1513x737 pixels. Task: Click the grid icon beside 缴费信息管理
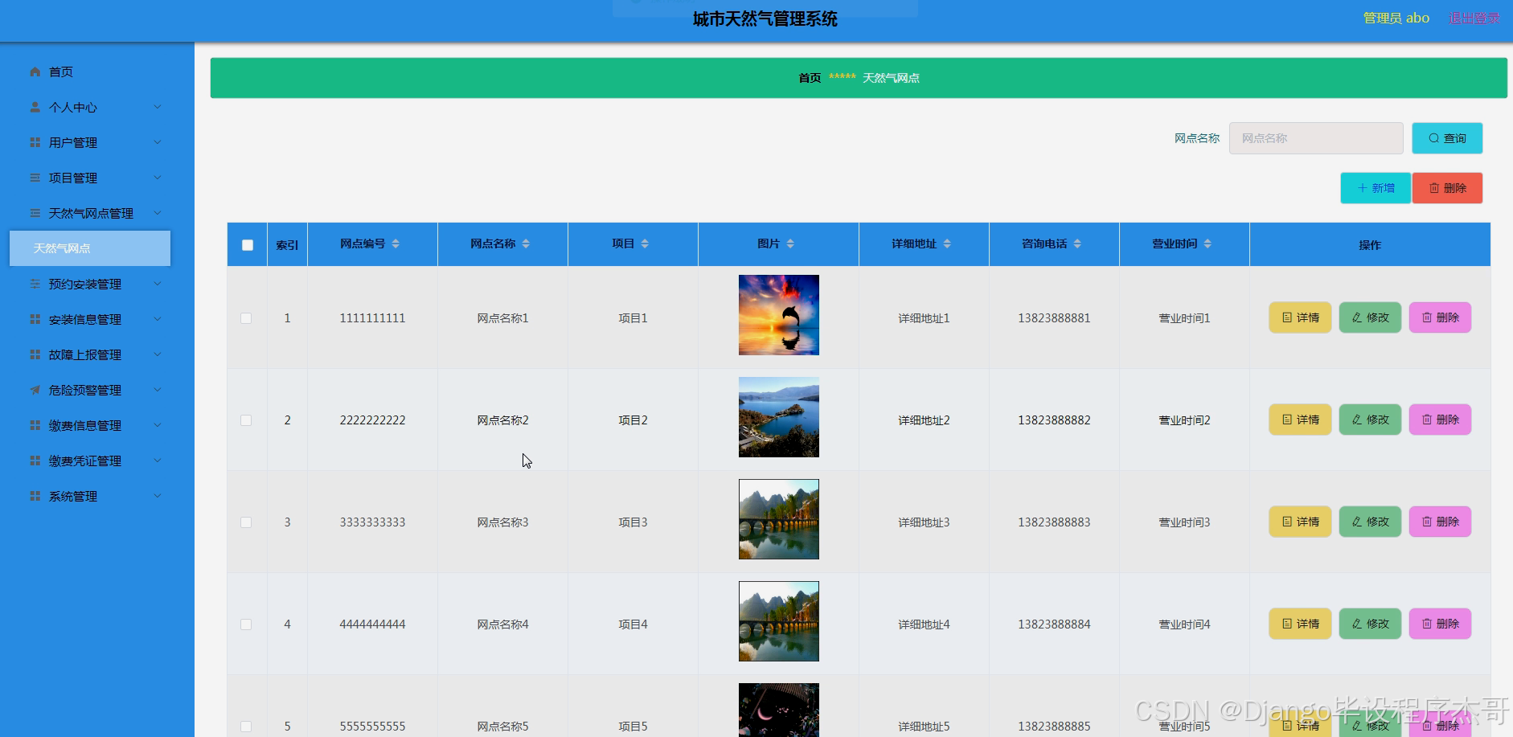pyautogui.click(x=35, y=425)
